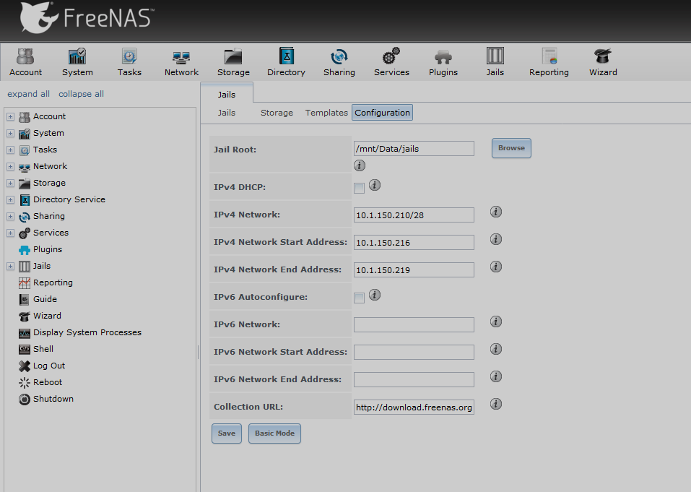
Task: Open the Services toolbar icon
Action: pos(391,62)
